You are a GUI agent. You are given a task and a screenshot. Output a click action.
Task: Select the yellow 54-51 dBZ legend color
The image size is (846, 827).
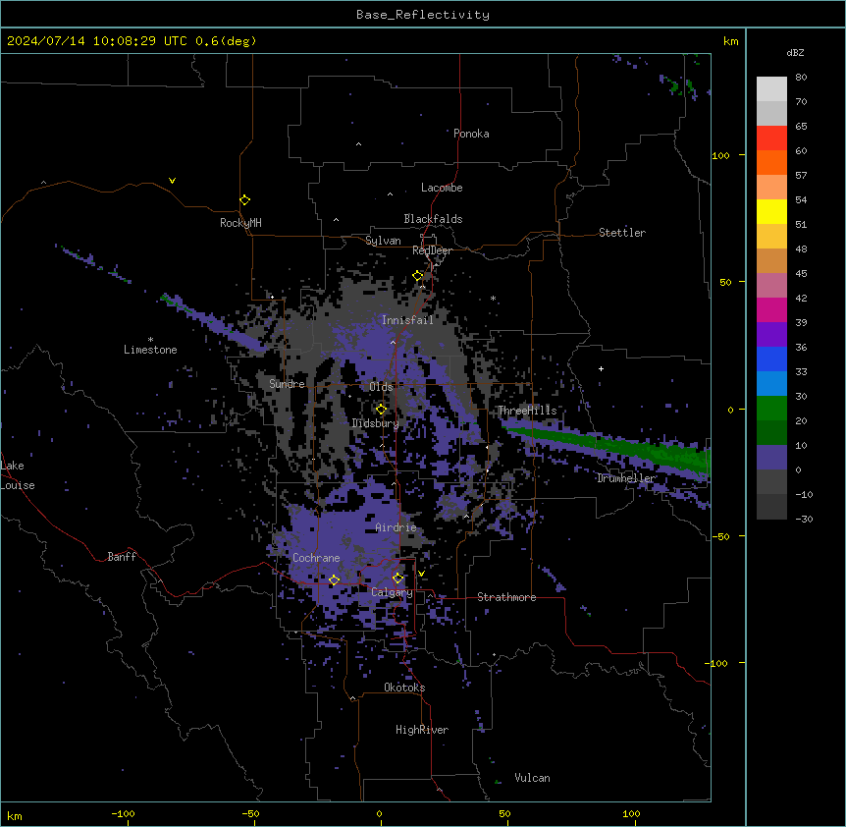point(771,211)
